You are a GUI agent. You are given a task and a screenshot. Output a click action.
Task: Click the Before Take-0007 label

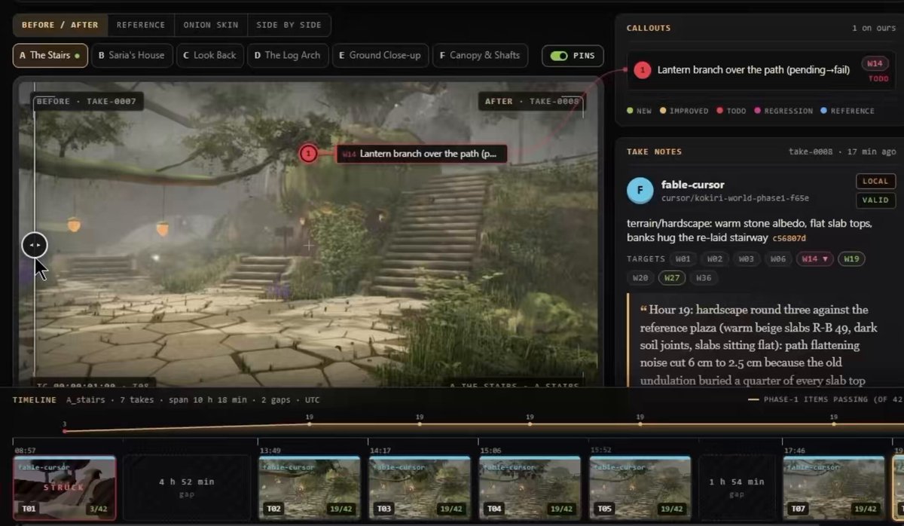pyautogui.click(x=86, y=101)
